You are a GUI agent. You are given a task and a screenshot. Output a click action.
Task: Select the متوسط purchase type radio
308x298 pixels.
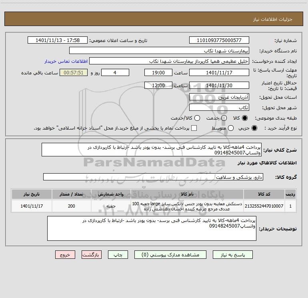click(x=231, y=128)
